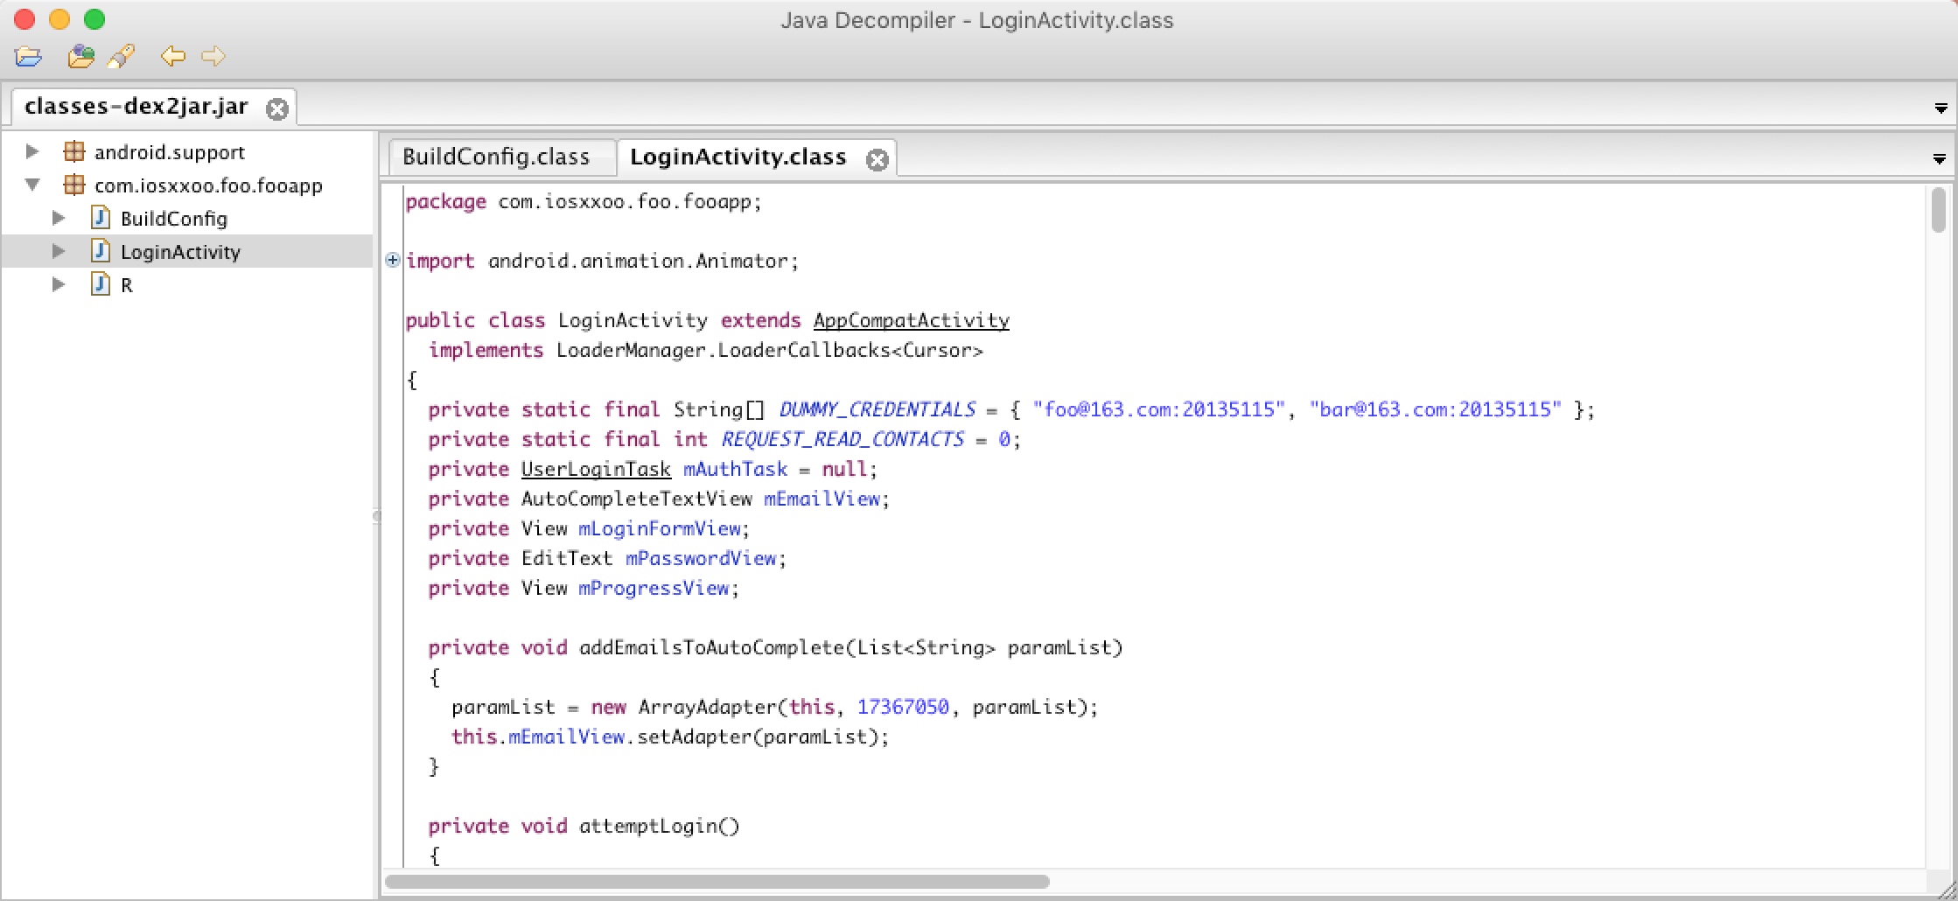
Task: Collapse the com.iosxxoo.foo.fooapp package
Action: tap(32, 185)
